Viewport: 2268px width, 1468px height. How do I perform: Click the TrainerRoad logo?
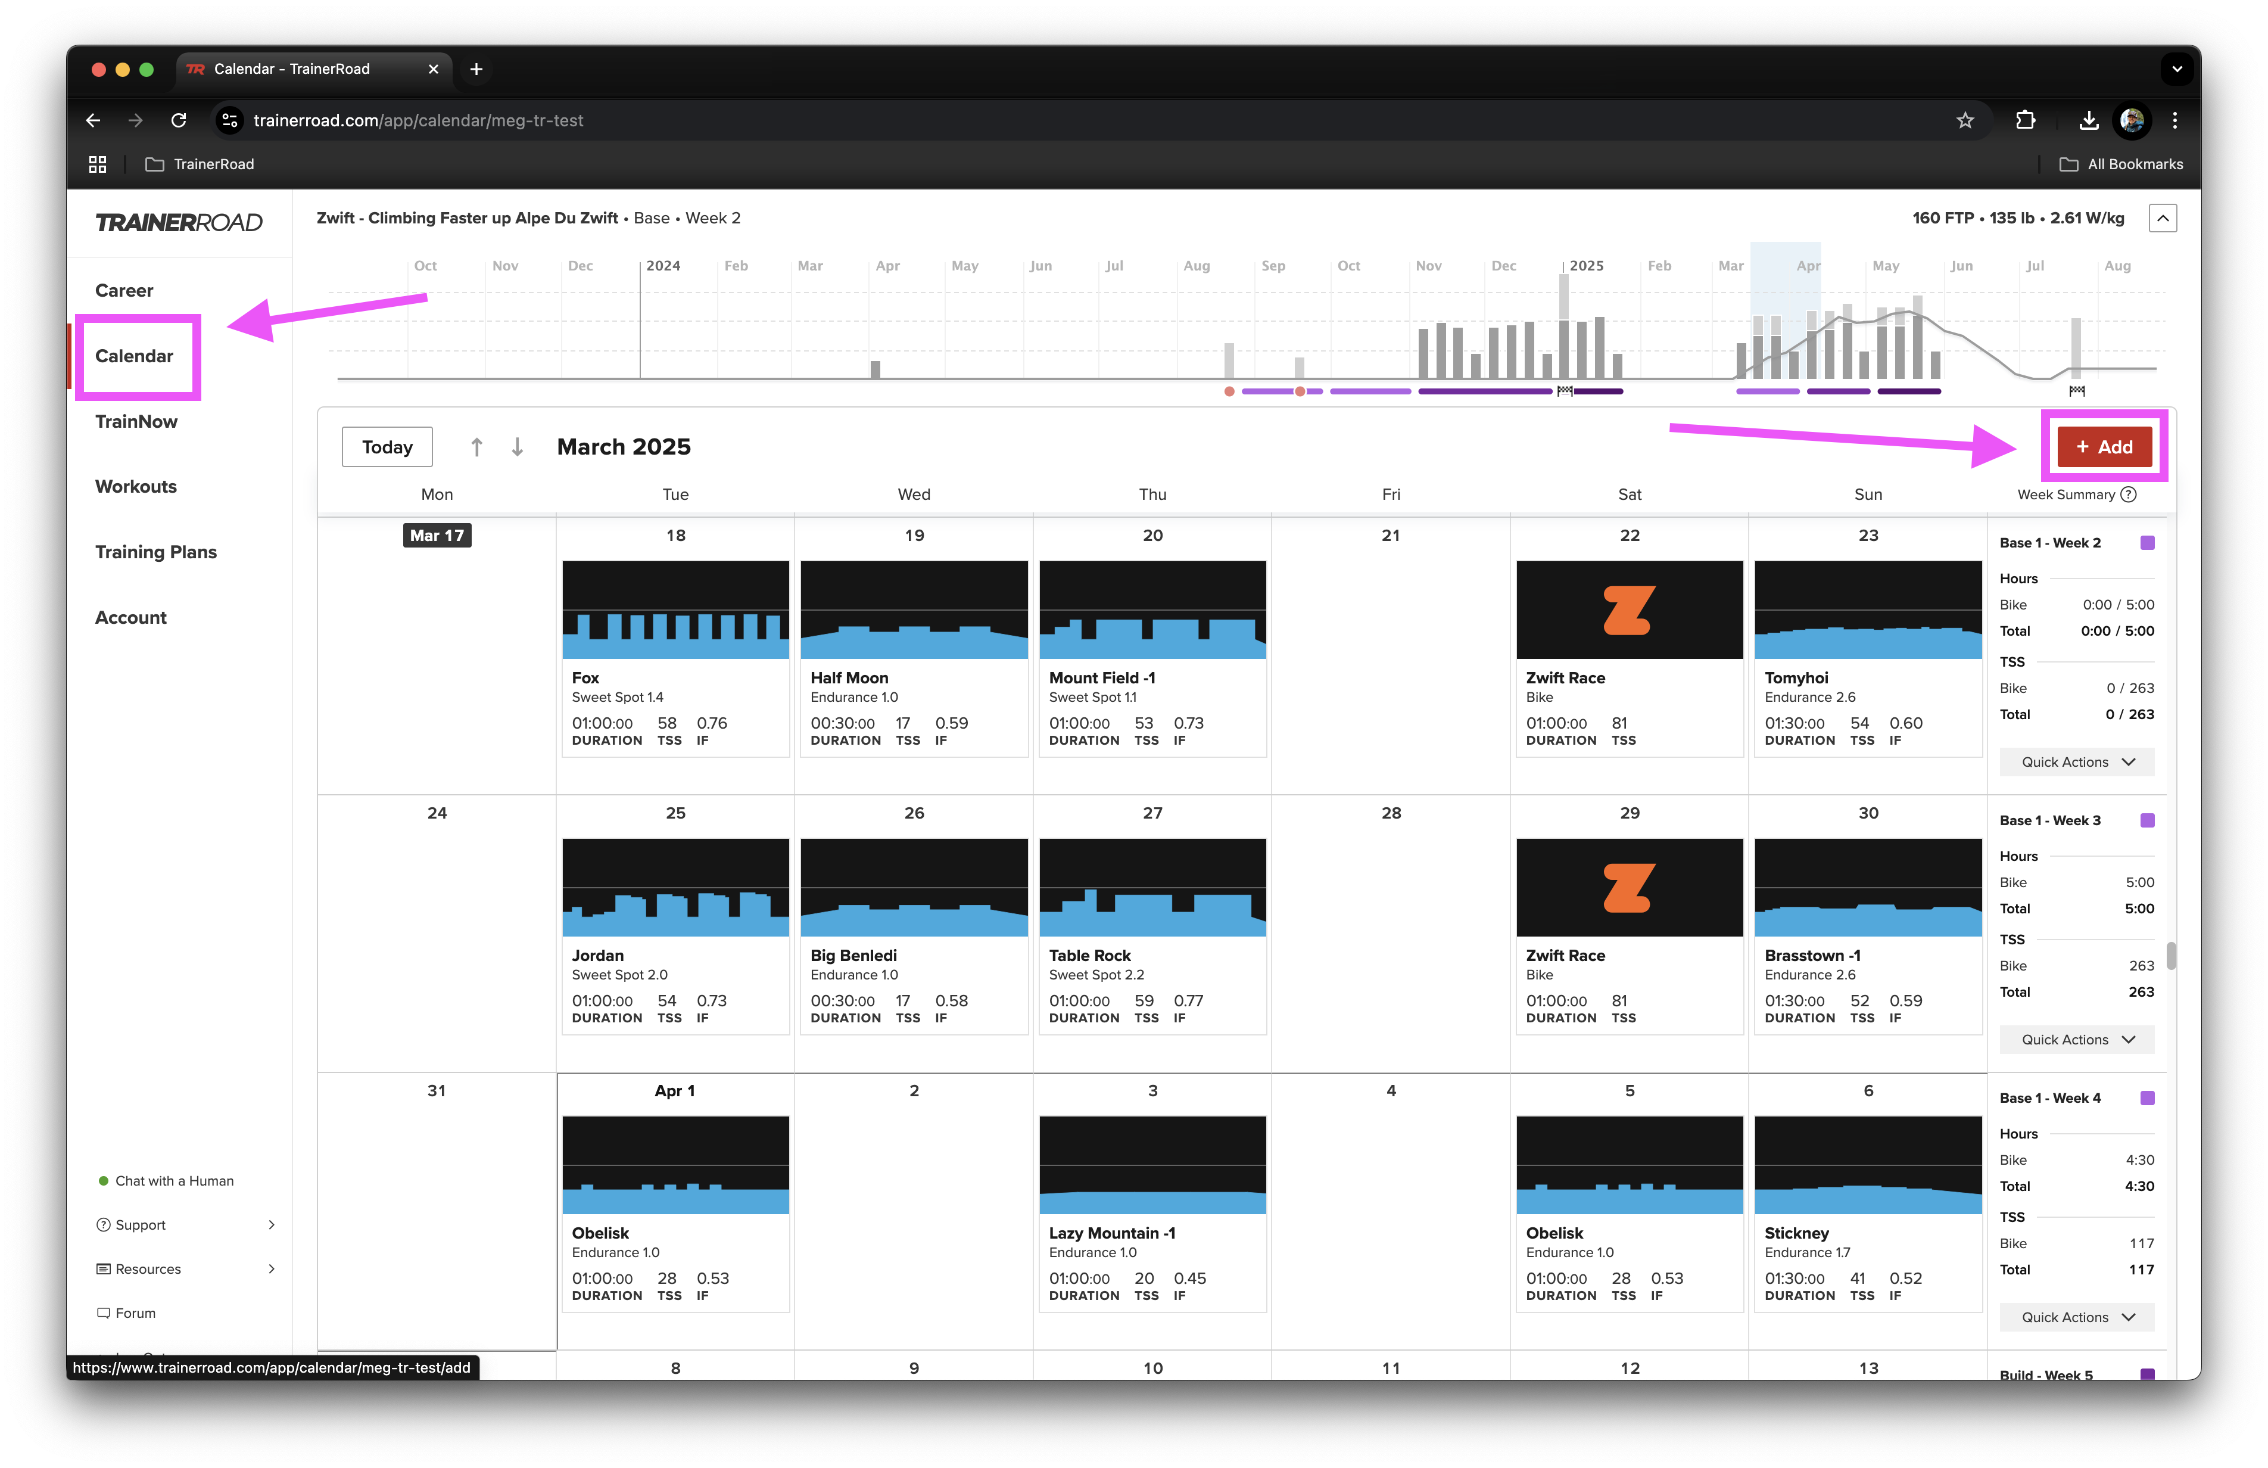(x=178, y=222)
